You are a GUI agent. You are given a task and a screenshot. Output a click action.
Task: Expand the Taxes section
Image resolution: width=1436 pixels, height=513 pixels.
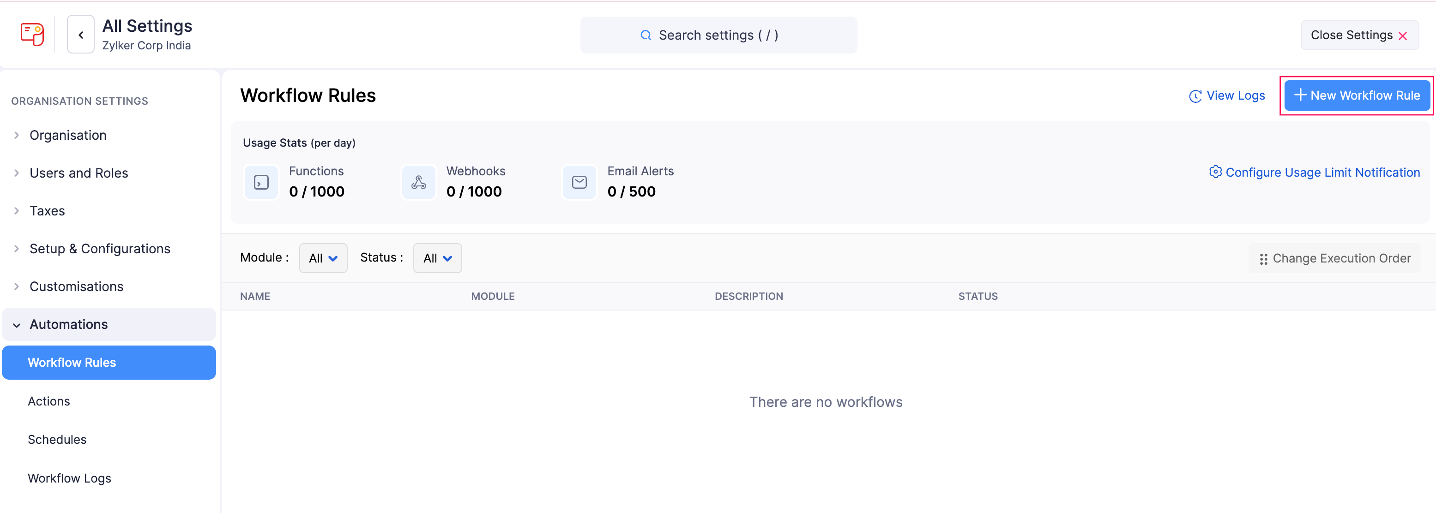[x=109, y=211]
